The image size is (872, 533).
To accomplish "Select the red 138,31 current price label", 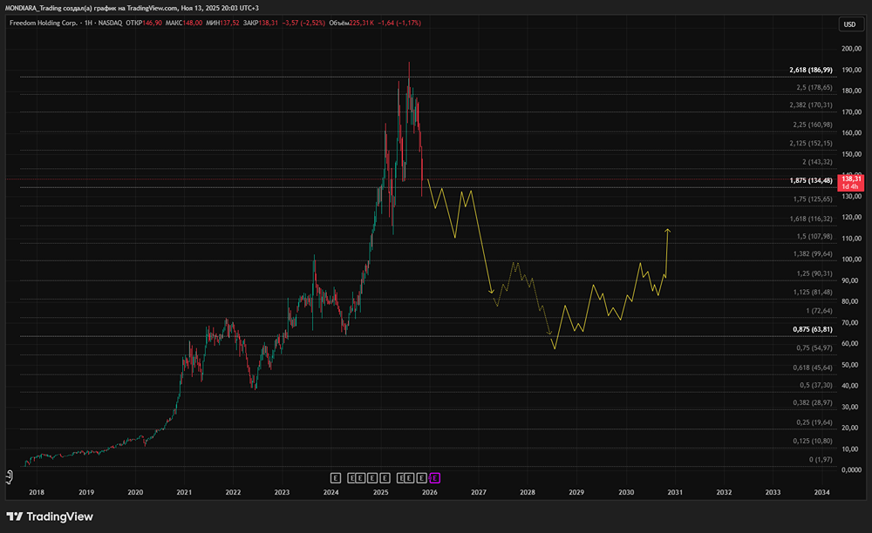I will pos(851,183).
